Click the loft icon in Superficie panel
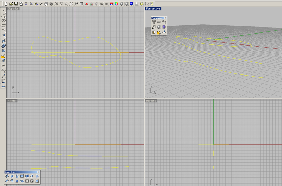Screen dimensions: 282x186 (x=32, y=176)
